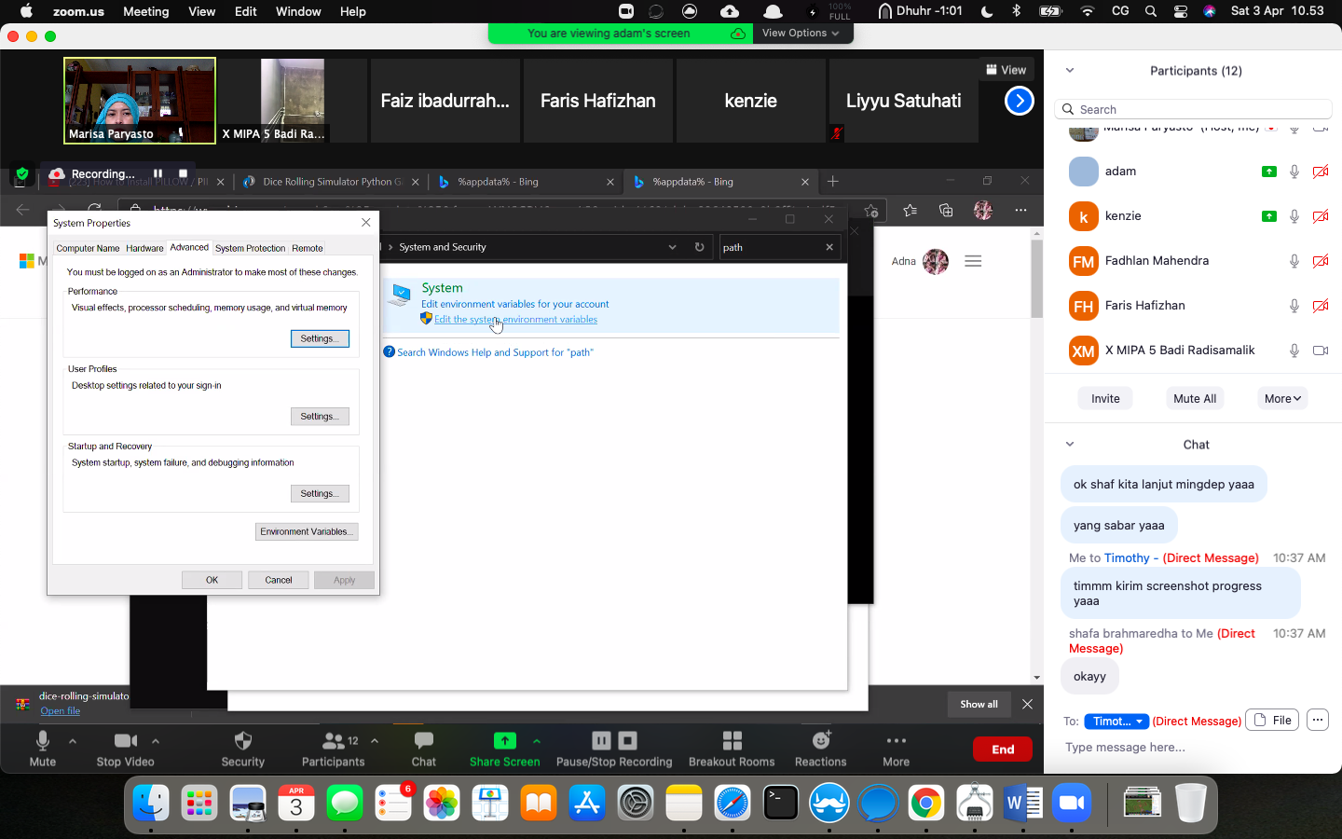Screen dimensions: 1342x839
Task: Click the Stop Video camera icon
Action: point(125,741)
